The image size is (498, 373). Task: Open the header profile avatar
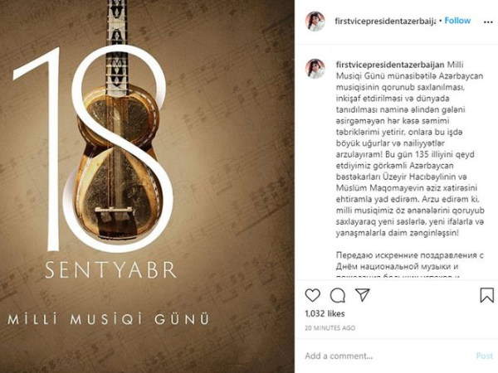315,22
